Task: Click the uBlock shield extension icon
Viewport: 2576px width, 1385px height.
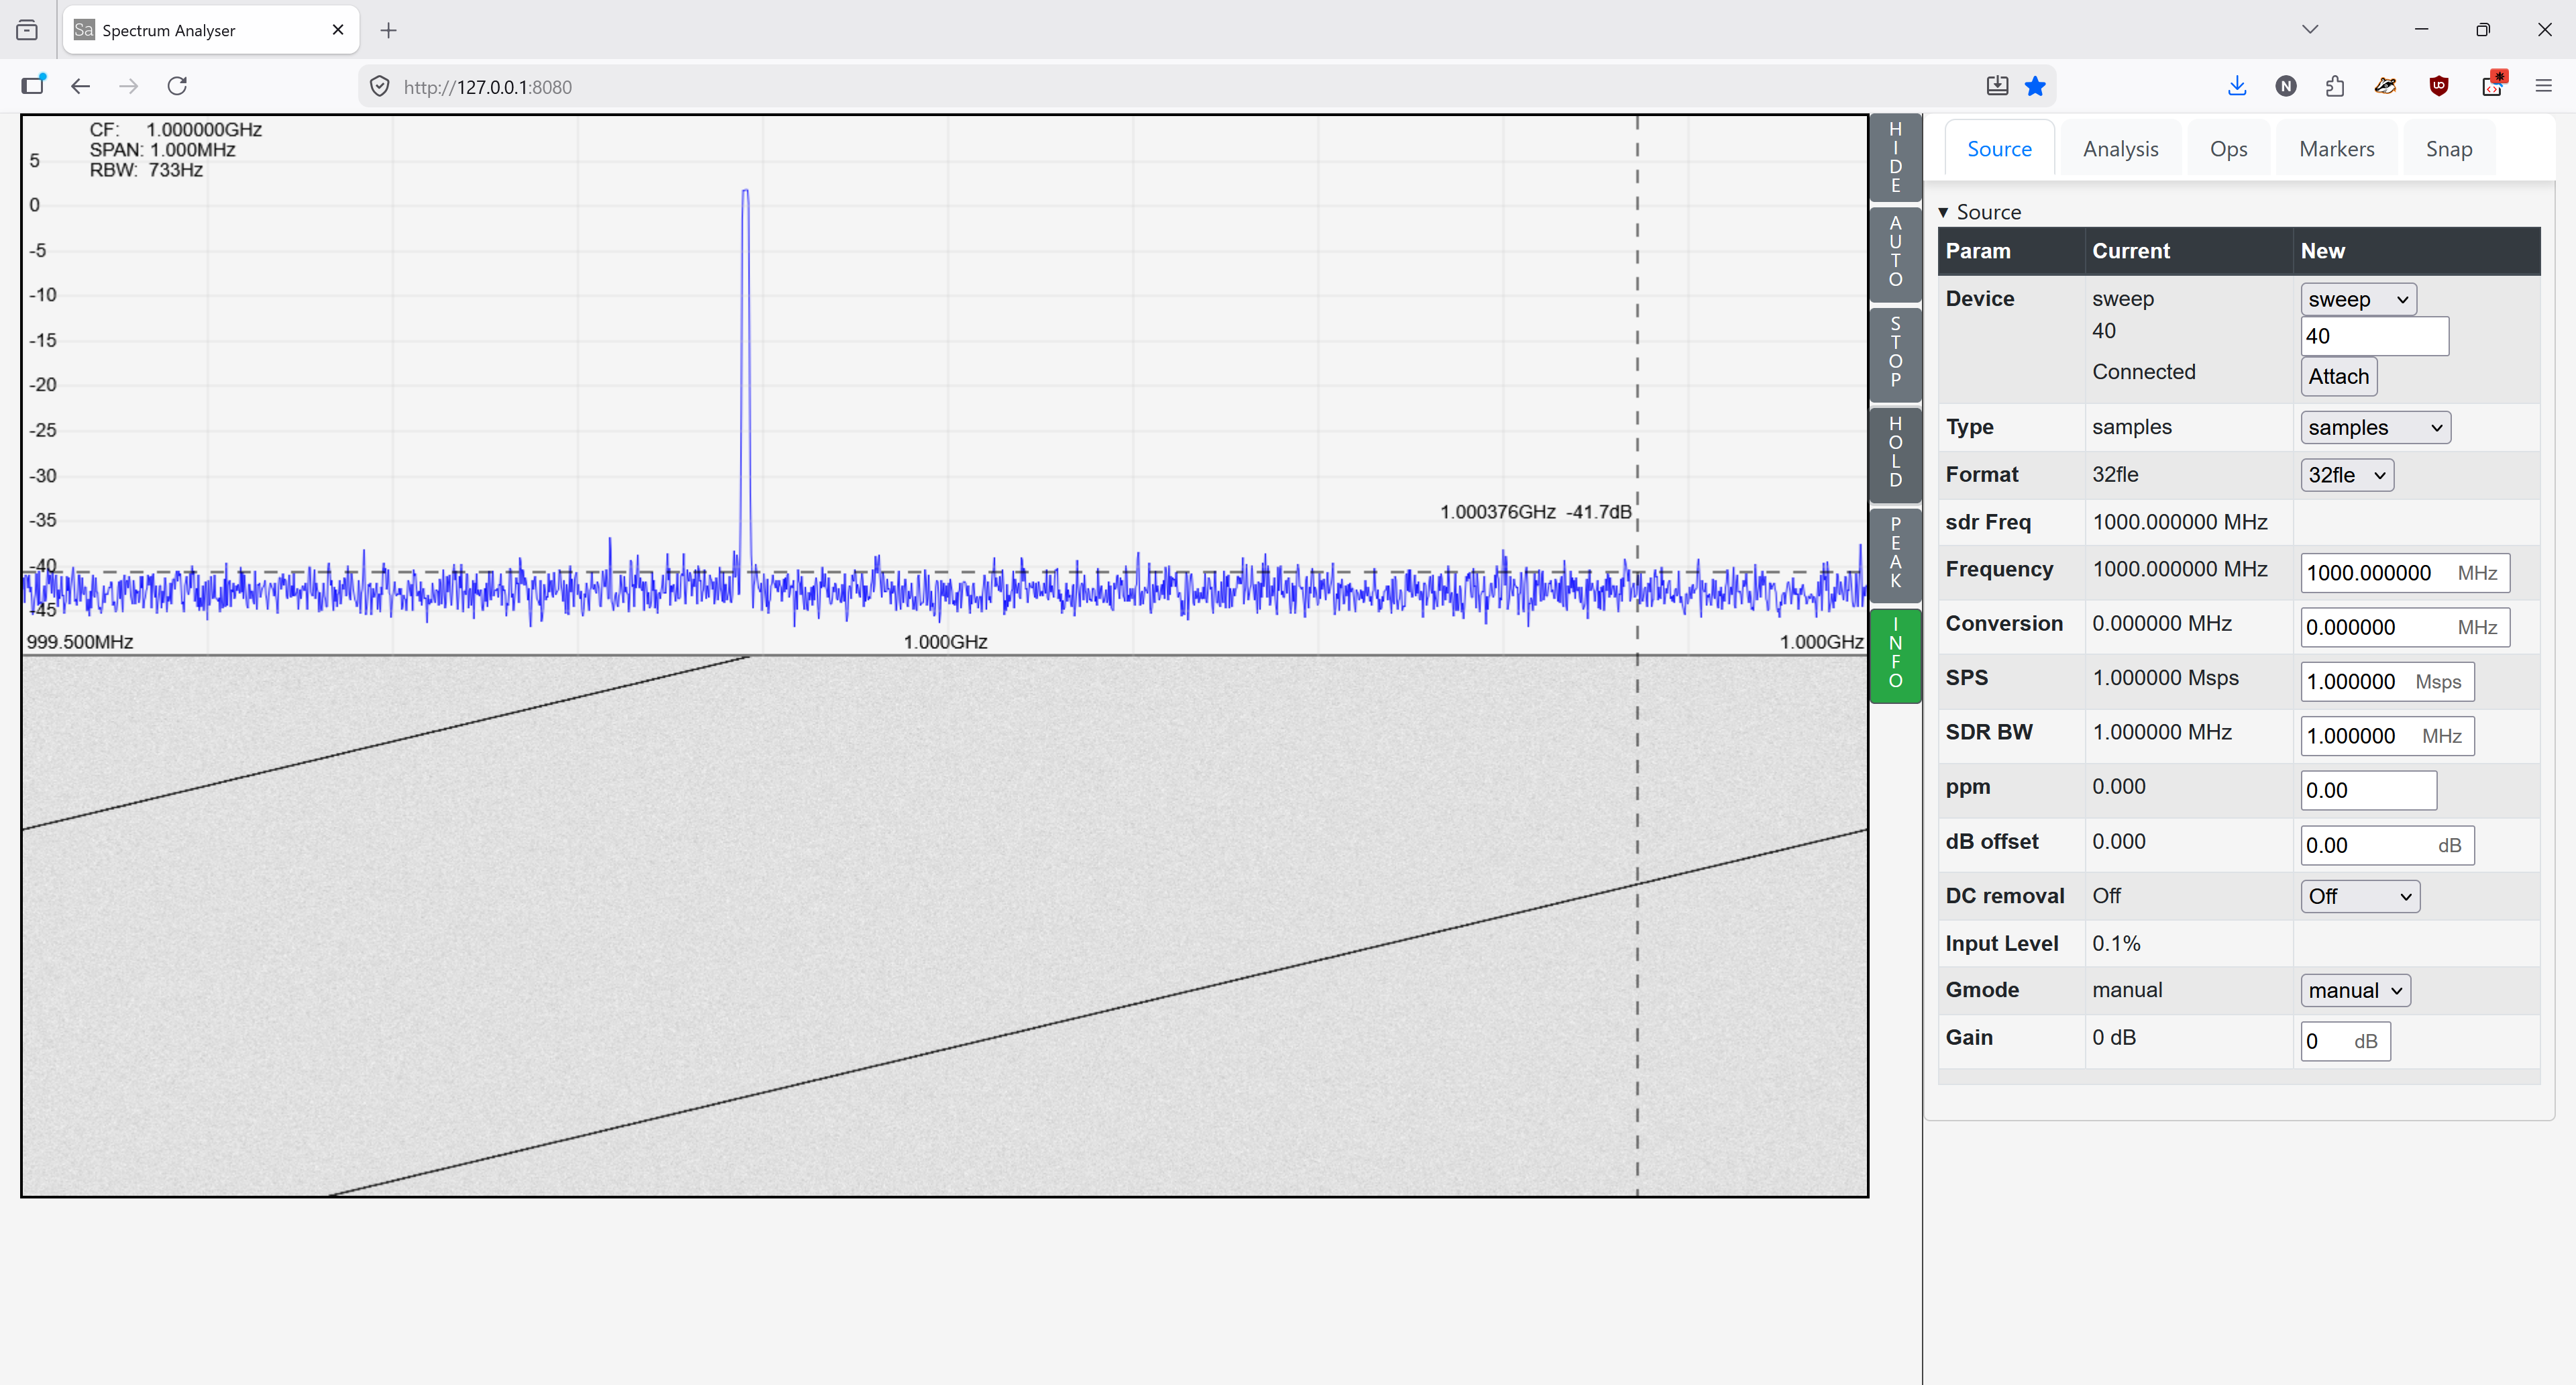Action: tap(2439, 86)
